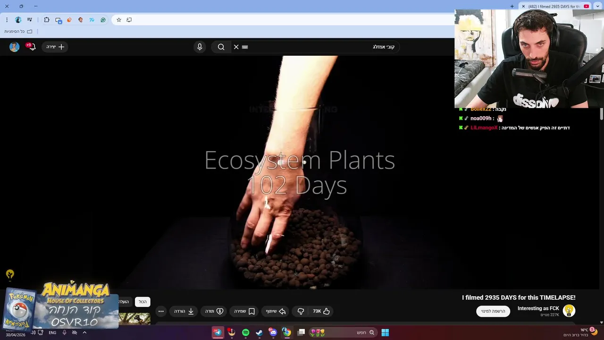This screenshot has height=340, width=604.
Task: Click the Create (יצירה) button
Action: coord(55,47)
